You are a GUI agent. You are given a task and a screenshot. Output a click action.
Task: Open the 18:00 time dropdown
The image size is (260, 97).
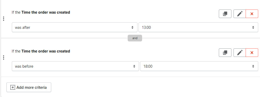tap(199, 66)
